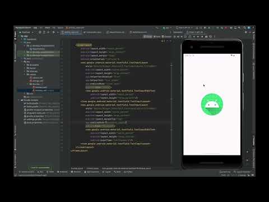Open Logcat tool window tab

click(x=106, y=172)
